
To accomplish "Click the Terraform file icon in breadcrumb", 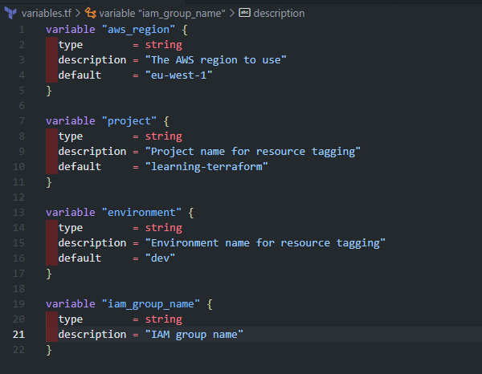I will tap(10, 13).
